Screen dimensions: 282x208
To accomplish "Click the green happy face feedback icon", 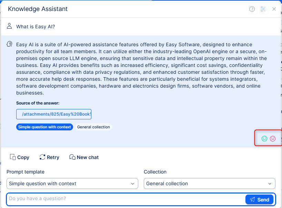I will (264, 139).
